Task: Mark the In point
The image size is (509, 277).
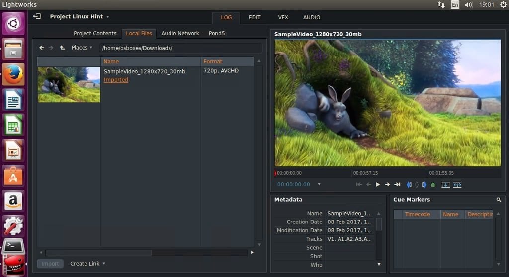Action: (x=409, y=185)
